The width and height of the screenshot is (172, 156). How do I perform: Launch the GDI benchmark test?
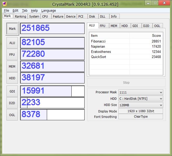12,91
